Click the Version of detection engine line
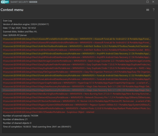The width and height of the screenshot is (158, 136). coord(26,24)
